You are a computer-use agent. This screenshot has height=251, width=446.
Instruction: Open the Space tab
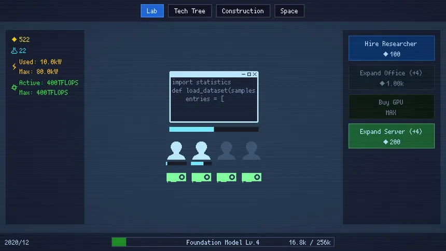click(289, 11)
